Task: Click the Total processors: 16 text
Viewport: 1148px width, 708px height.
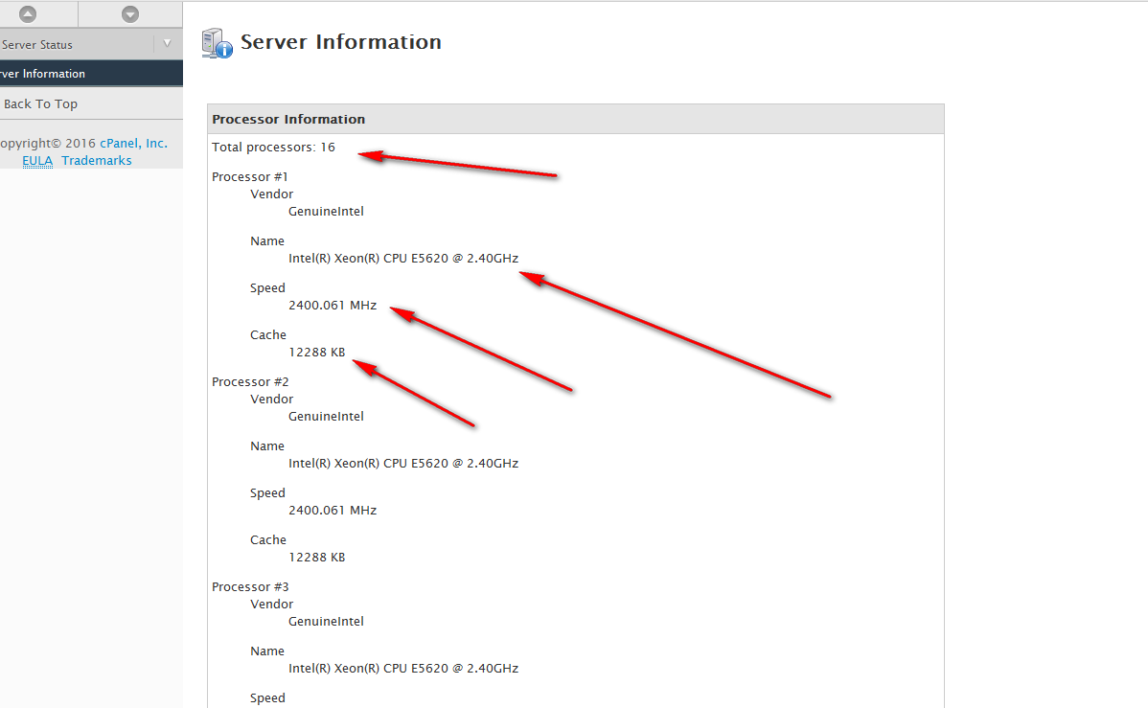Action: (x=273, y=147)
